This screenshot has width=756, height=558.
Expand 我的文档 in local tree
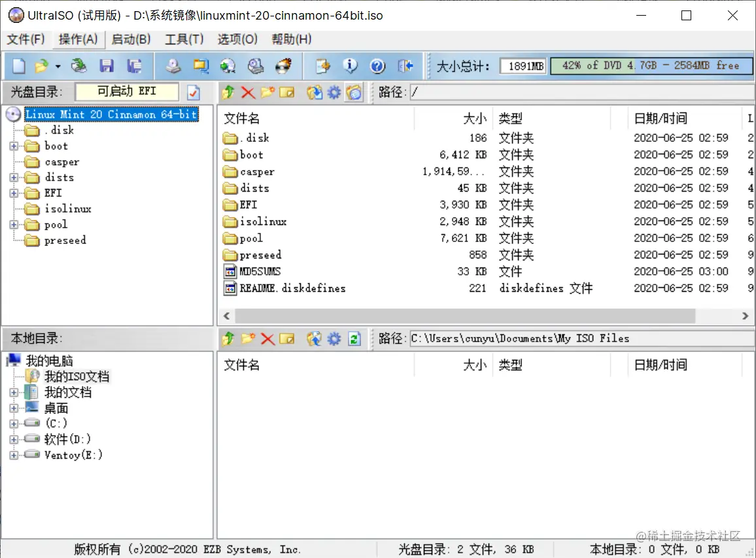(14, 392)
